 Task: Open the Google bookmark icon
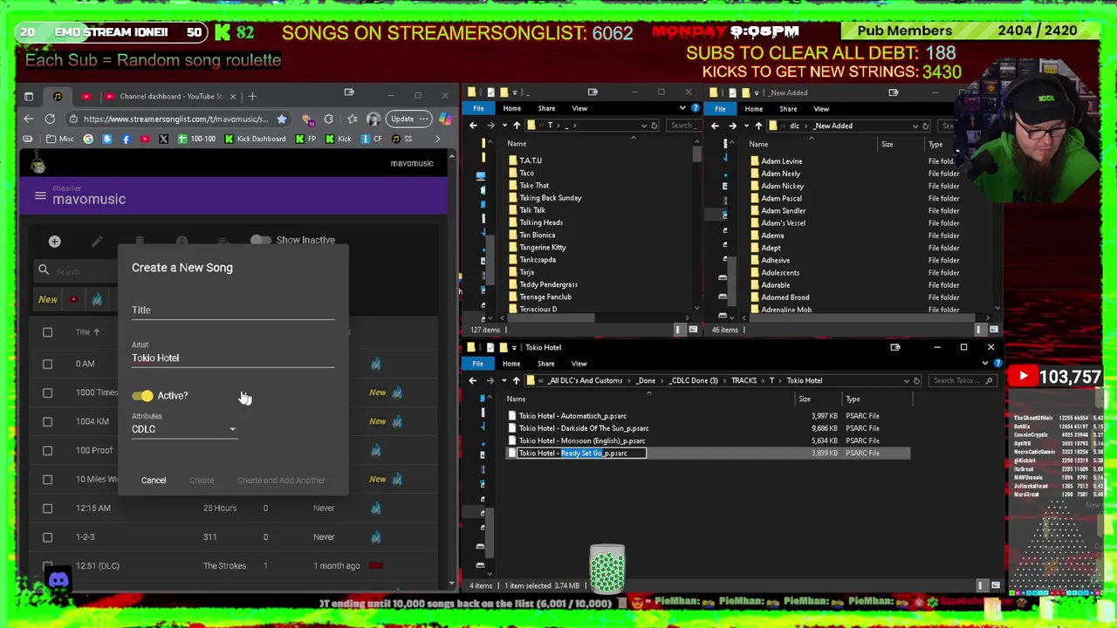click(88, 139)
